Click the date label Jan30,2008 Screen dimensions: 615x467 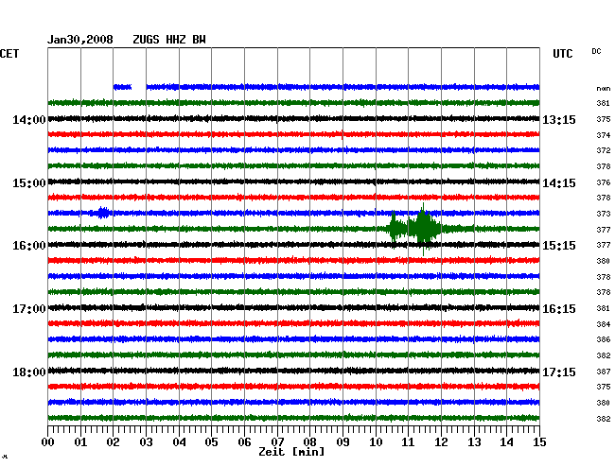pyautogui.click(x=80, y=40)
